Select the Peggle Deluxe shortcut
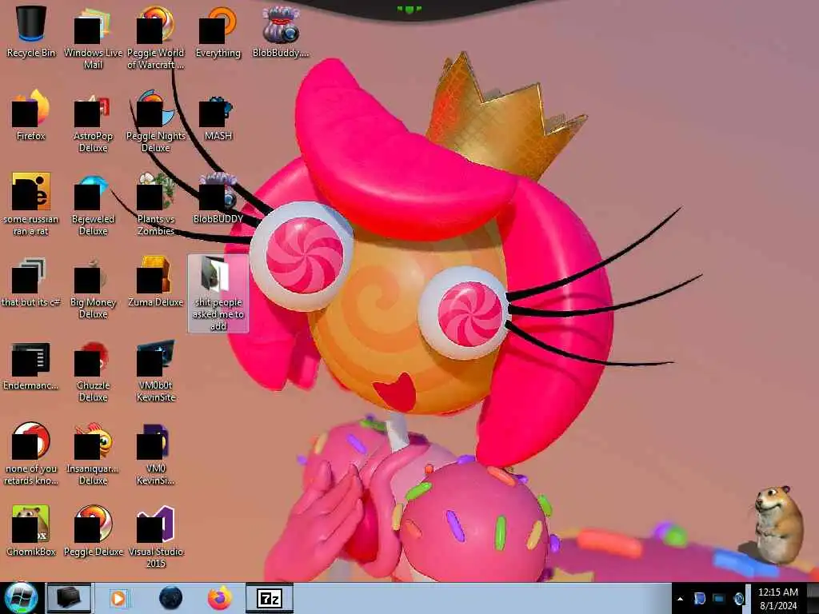819x614 pixels. coord(93,531)
